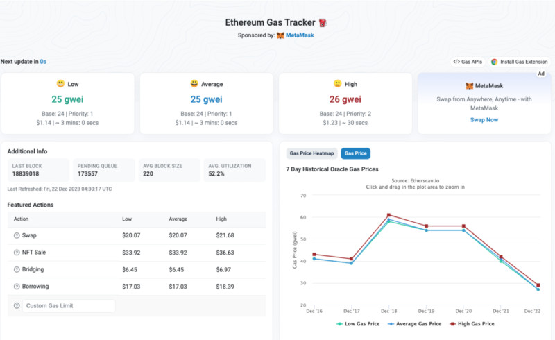Image resolution: width=555 pixels, height=340 pixels.
Task: Click the gas pump icon in title
Action: (x=323, y=23)
